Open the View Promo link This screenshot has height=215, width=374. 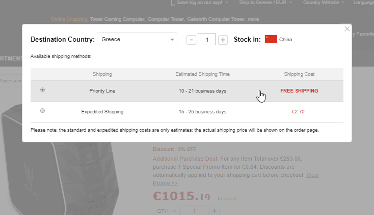(x=312, y=175)
